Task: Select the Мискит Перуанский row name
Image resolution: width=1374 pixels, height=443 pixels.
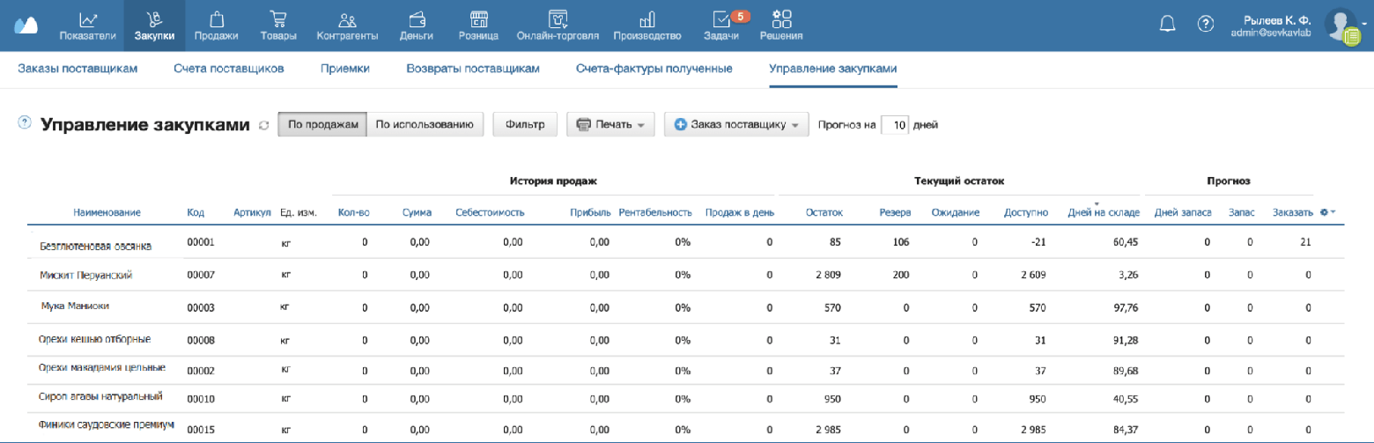Action: pos(86,276)
